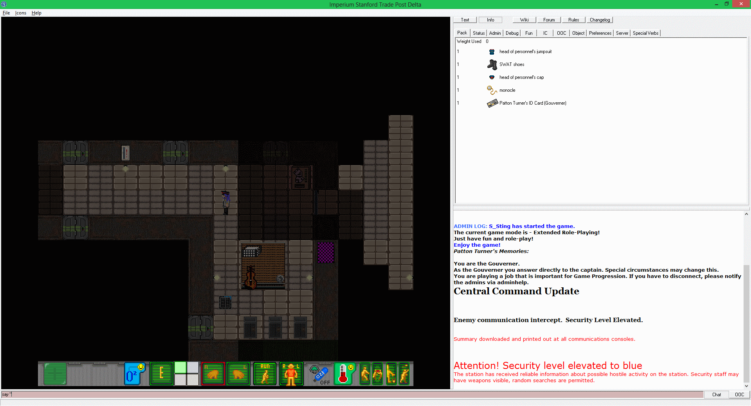Switch to the Status tab
751x406 pixels.
pyautogui.click(x=479, y=33)
